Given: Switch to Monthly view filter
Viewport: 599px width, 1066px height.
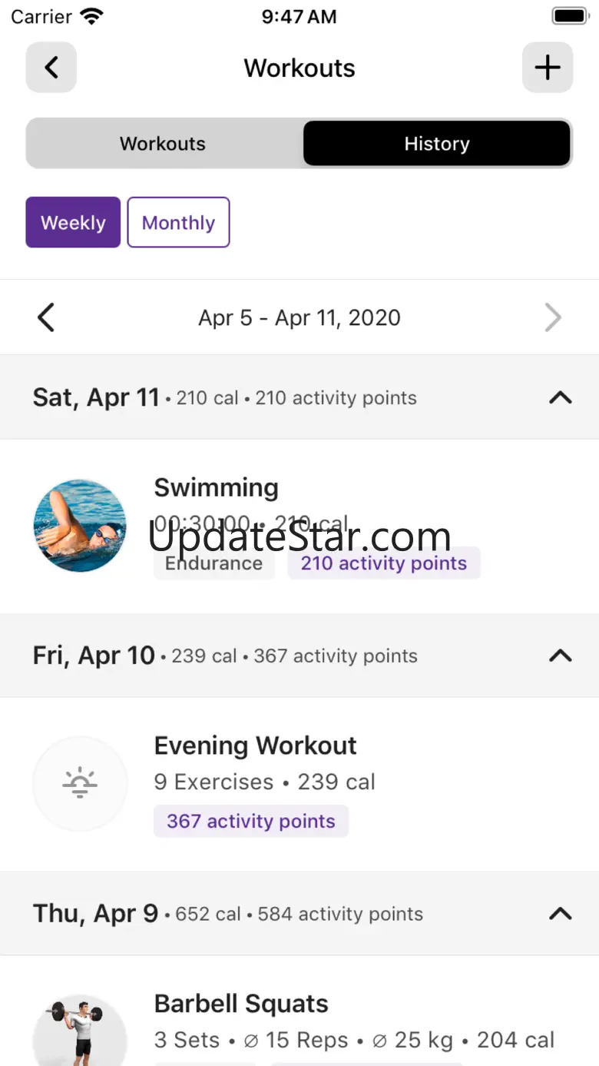Looking at the screenshot, I should click(178, 223).
